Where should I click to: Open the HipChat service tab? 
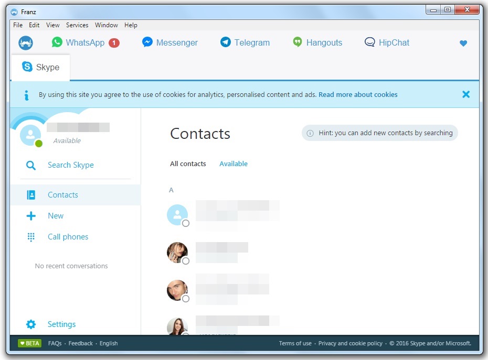click(387, 42)
